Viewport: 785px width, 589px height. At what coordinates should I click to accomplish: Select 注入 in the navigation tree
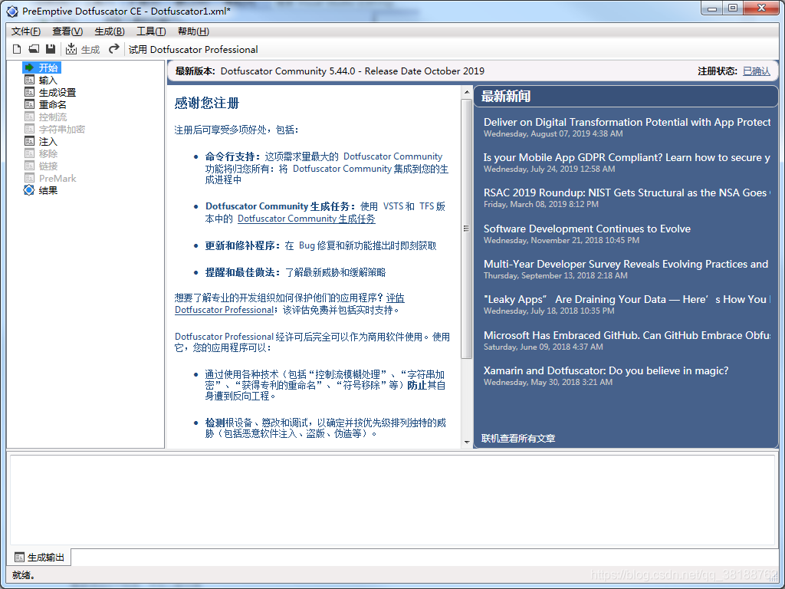click(x=48, y=142)
